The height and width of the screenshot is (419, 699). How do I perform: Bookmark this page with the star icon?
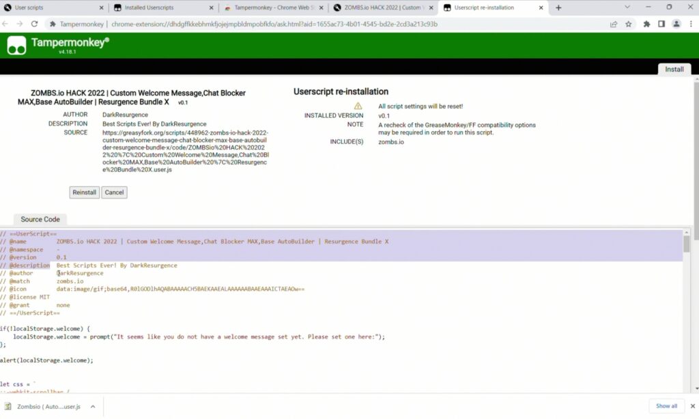coord(629,24)
